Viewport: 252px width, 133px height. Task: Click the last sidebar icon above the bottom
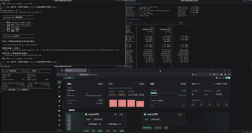pos(59,125)
